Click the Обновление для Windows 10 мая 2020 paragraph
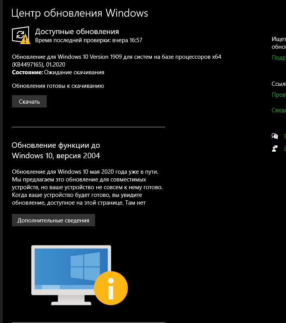 [x=87, y=187]
